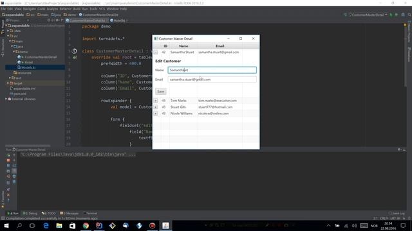Focus the Name text field

(x=212, y=70)
